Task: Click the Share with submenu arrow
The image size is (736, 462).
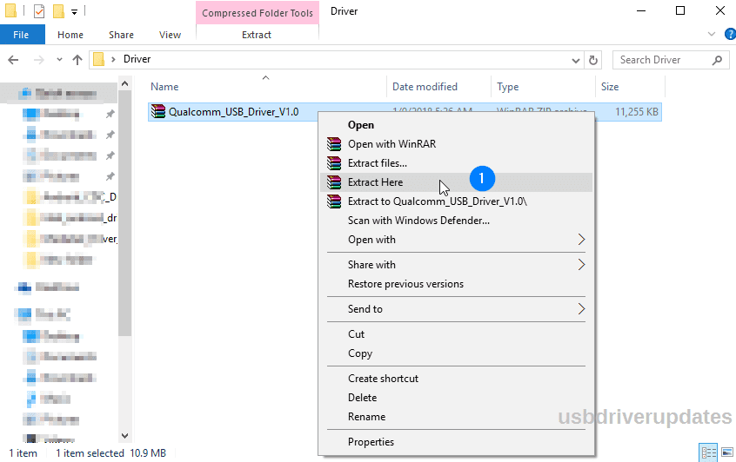Action: (581, 265)
